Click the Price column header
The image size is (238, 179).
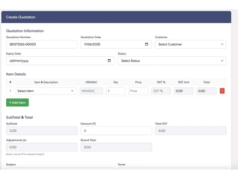(x=138, y=82)
